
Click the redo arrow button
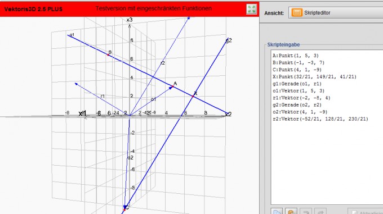(x=320, y=212)
